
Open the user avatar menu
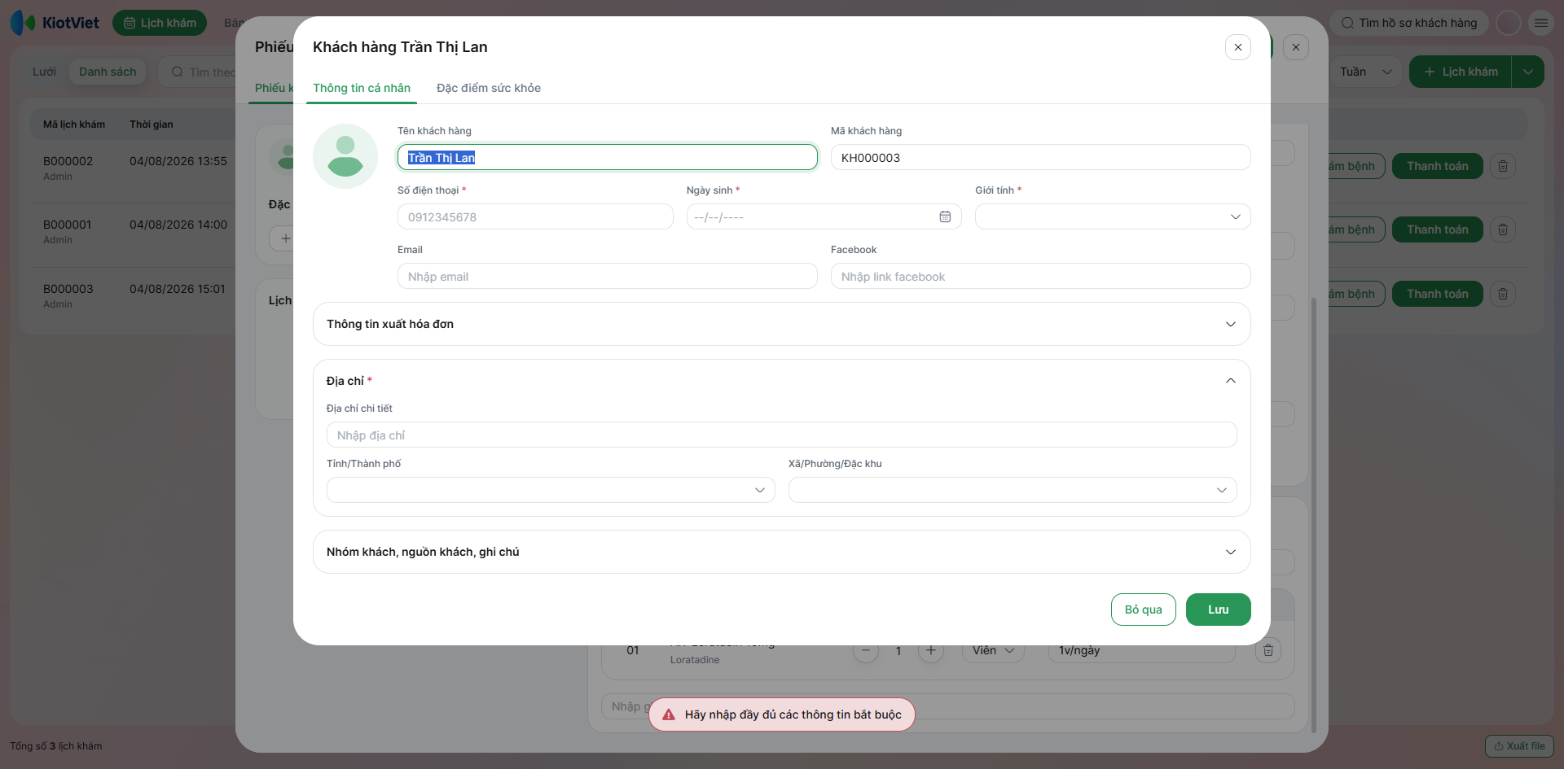(1508, 23)
